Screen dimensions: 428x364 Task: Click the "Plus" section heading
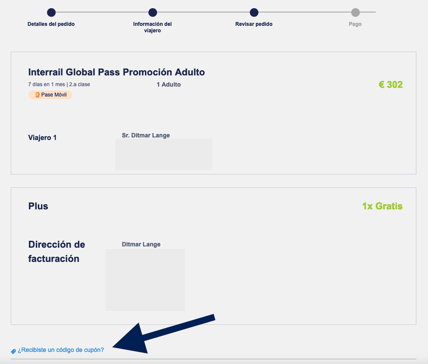tap(38, 206)
